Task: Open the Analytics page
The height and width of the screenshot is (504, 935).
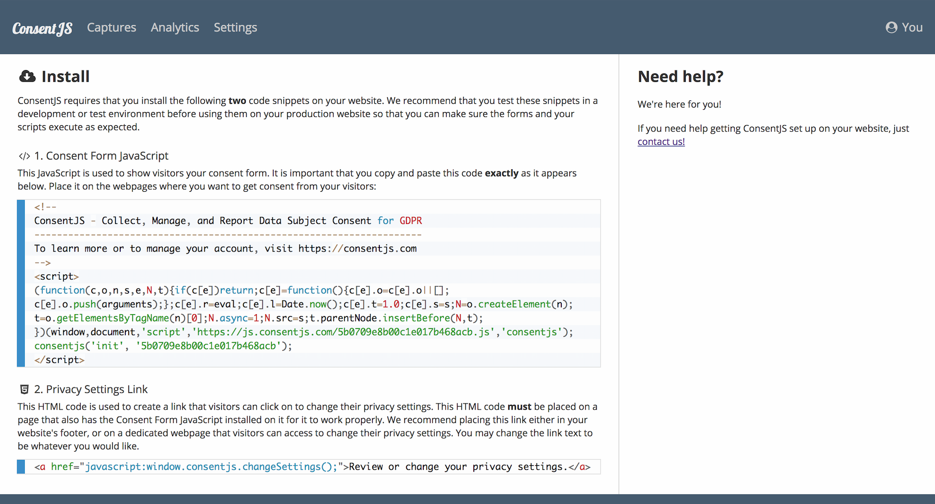Action: pyautogui.click(x=175, y=28)
